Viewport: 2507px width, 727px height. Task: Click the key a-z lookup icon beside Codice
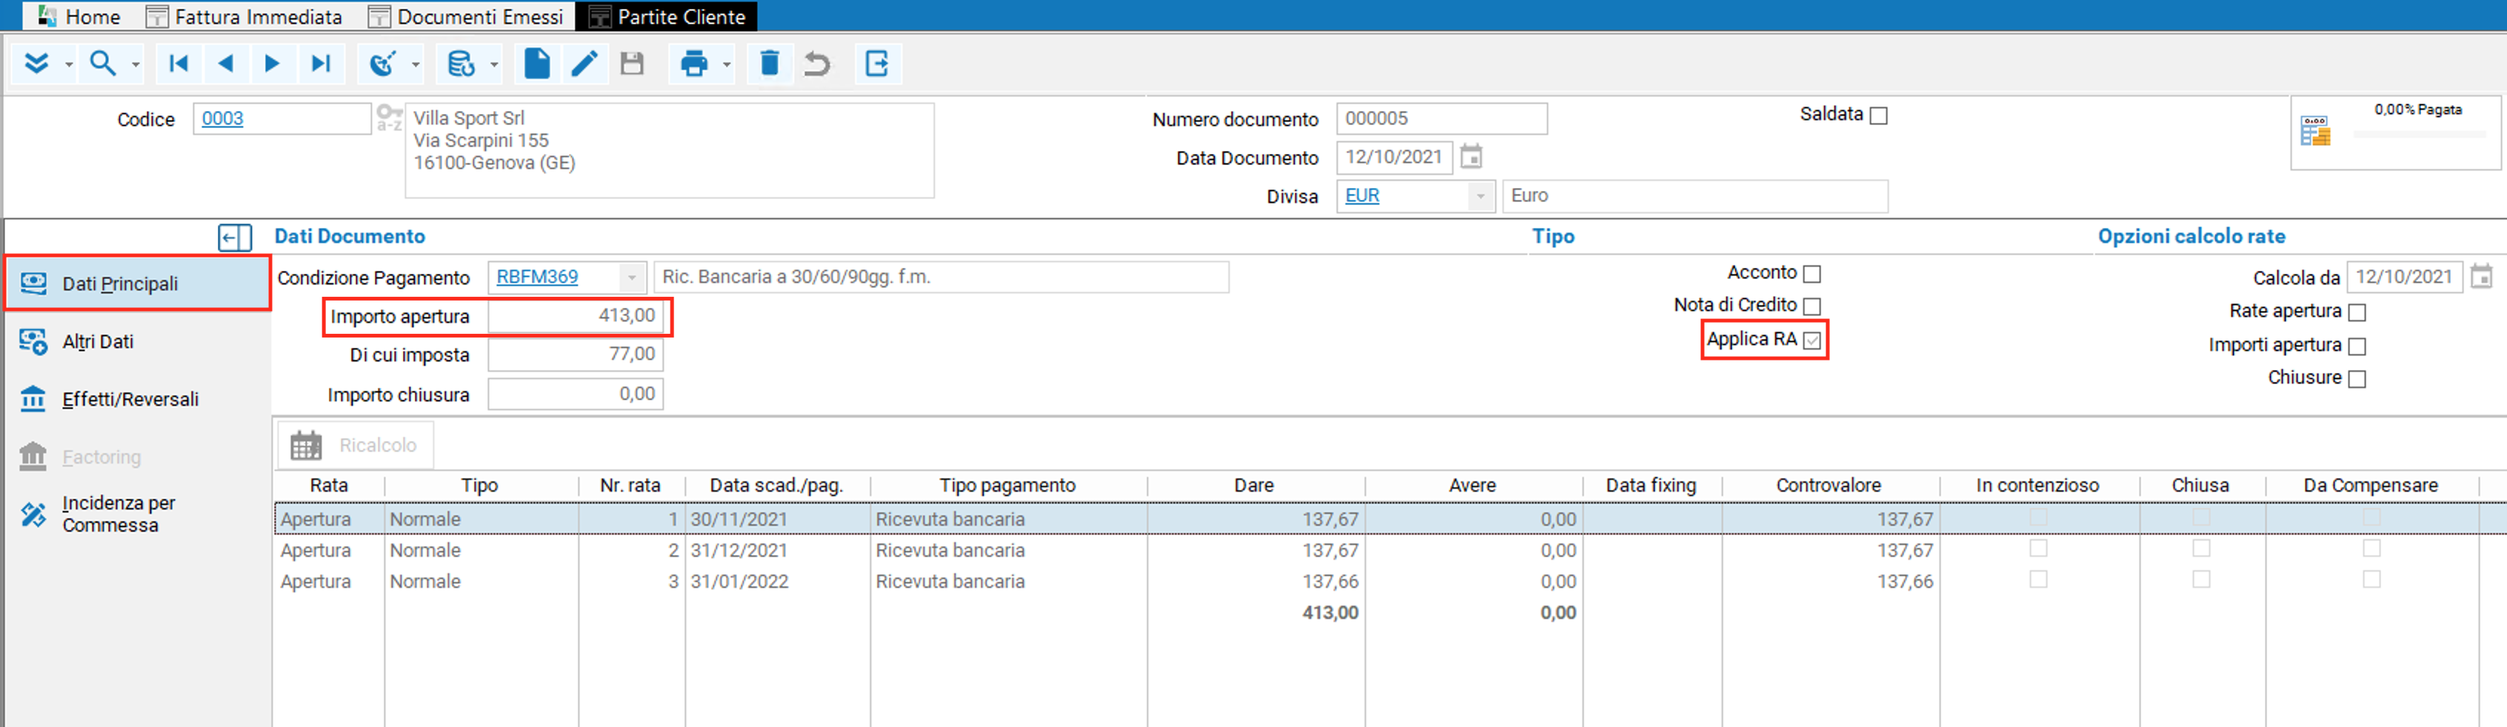pos(389,118)
